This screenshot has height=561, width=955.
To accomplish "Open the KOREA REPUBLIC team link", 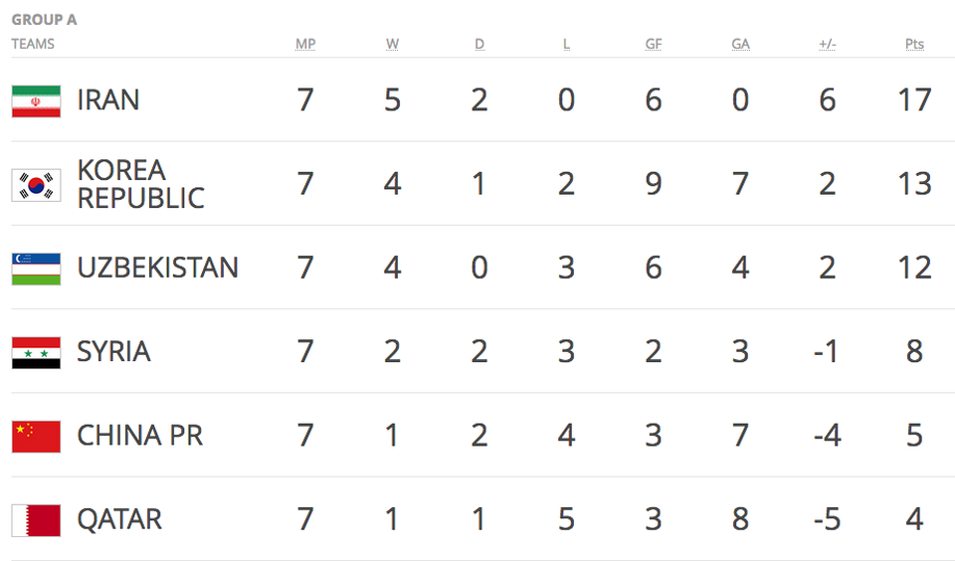I will click(x=140, y=184).
